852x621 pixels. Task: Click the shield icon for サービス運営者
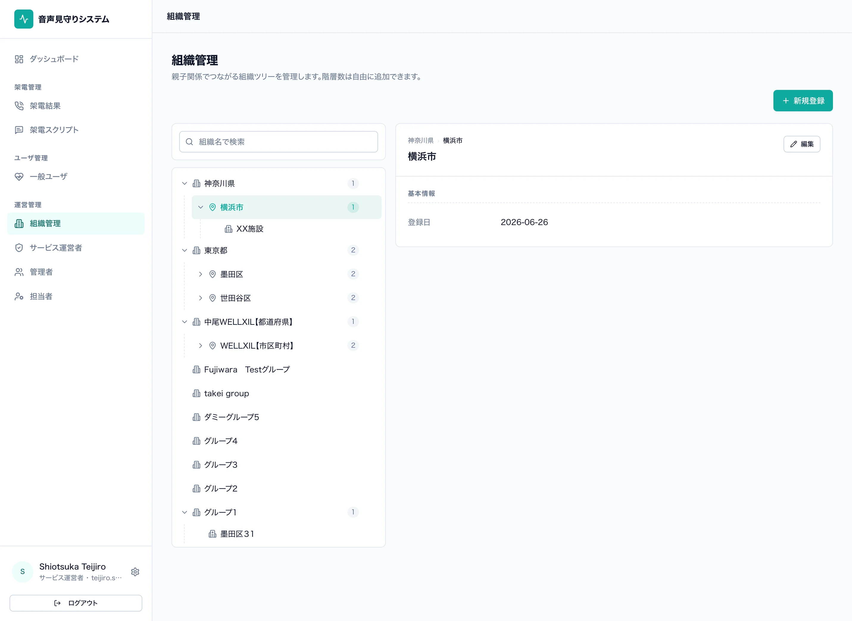tap(19, 248)
